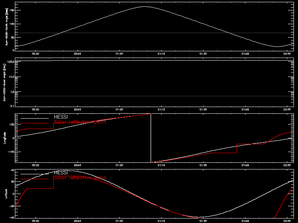
Task: Click 00:45 time label under Moon angle plot
Action: pos(77,109)
